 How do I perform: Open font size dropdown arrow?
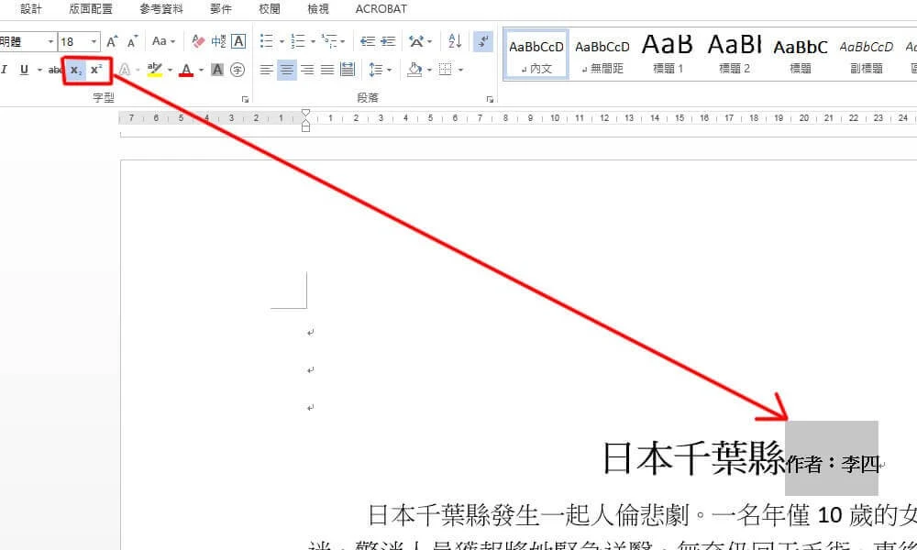click(94, 41)
